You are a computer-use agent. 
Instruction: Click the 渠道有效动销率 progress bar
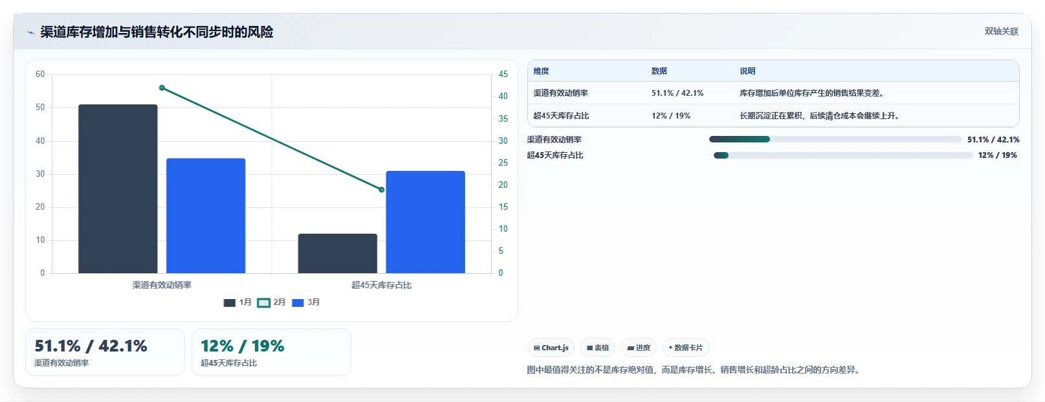835,139
